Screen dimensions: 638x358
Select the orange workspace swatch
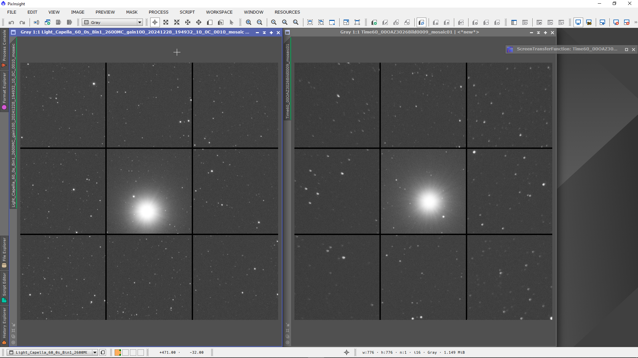coord(118,352)
